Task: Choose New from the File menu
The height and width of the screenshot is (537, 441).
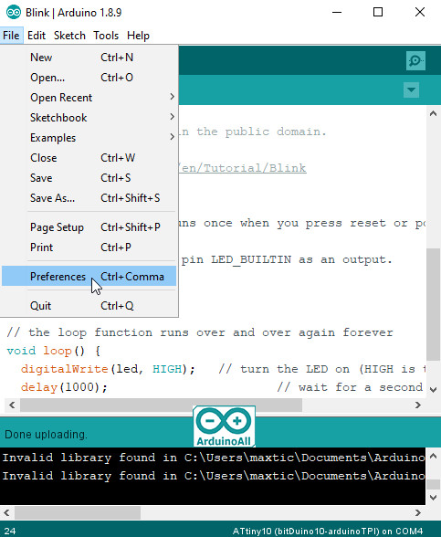Action: tap(89, 58)
